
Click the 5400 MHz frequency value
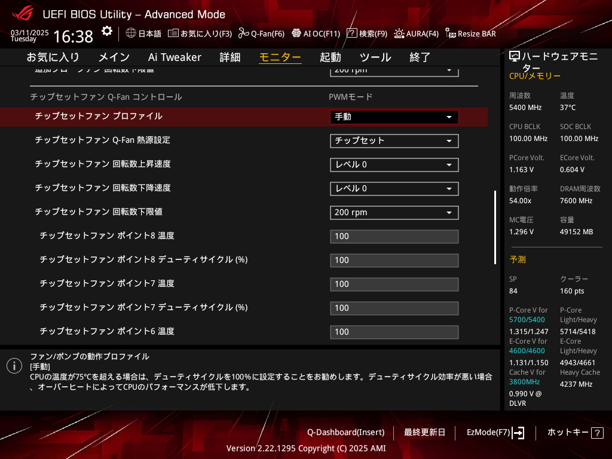(x=525, y=108)
